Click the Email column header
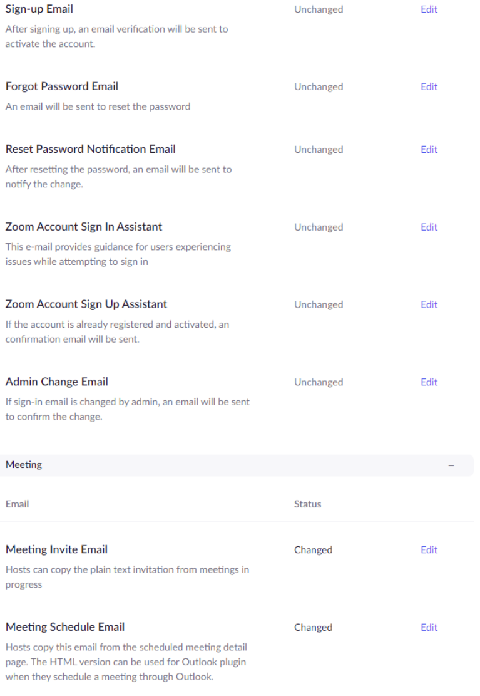The width and height of the screenshot is (480, 696). point(18,504)
